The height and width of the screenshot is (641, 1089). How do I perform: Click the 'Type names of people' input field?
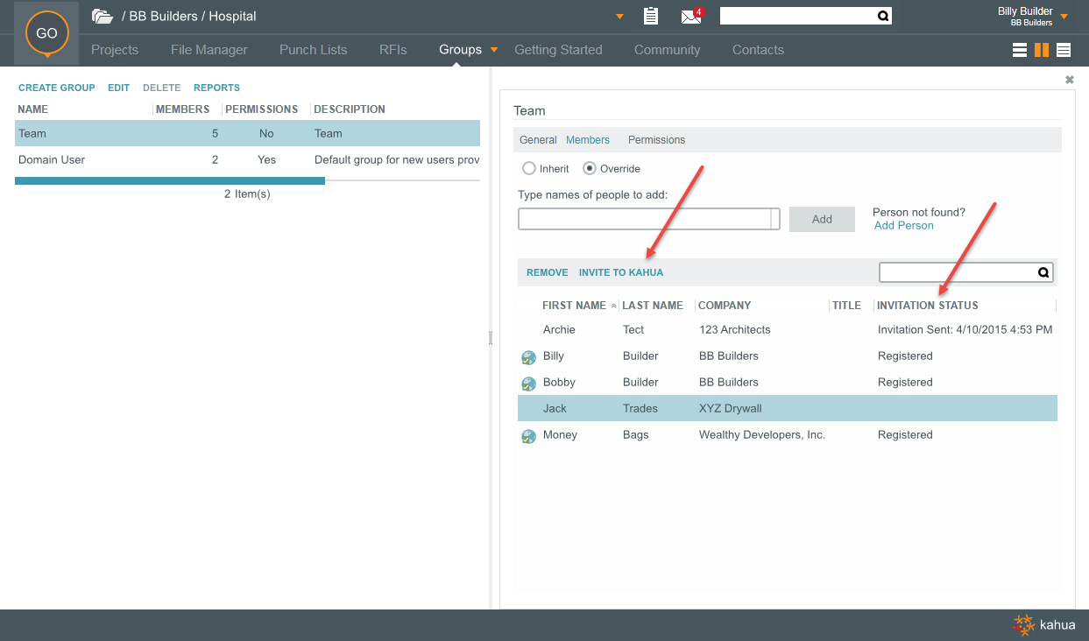click(x=644, y=219)
